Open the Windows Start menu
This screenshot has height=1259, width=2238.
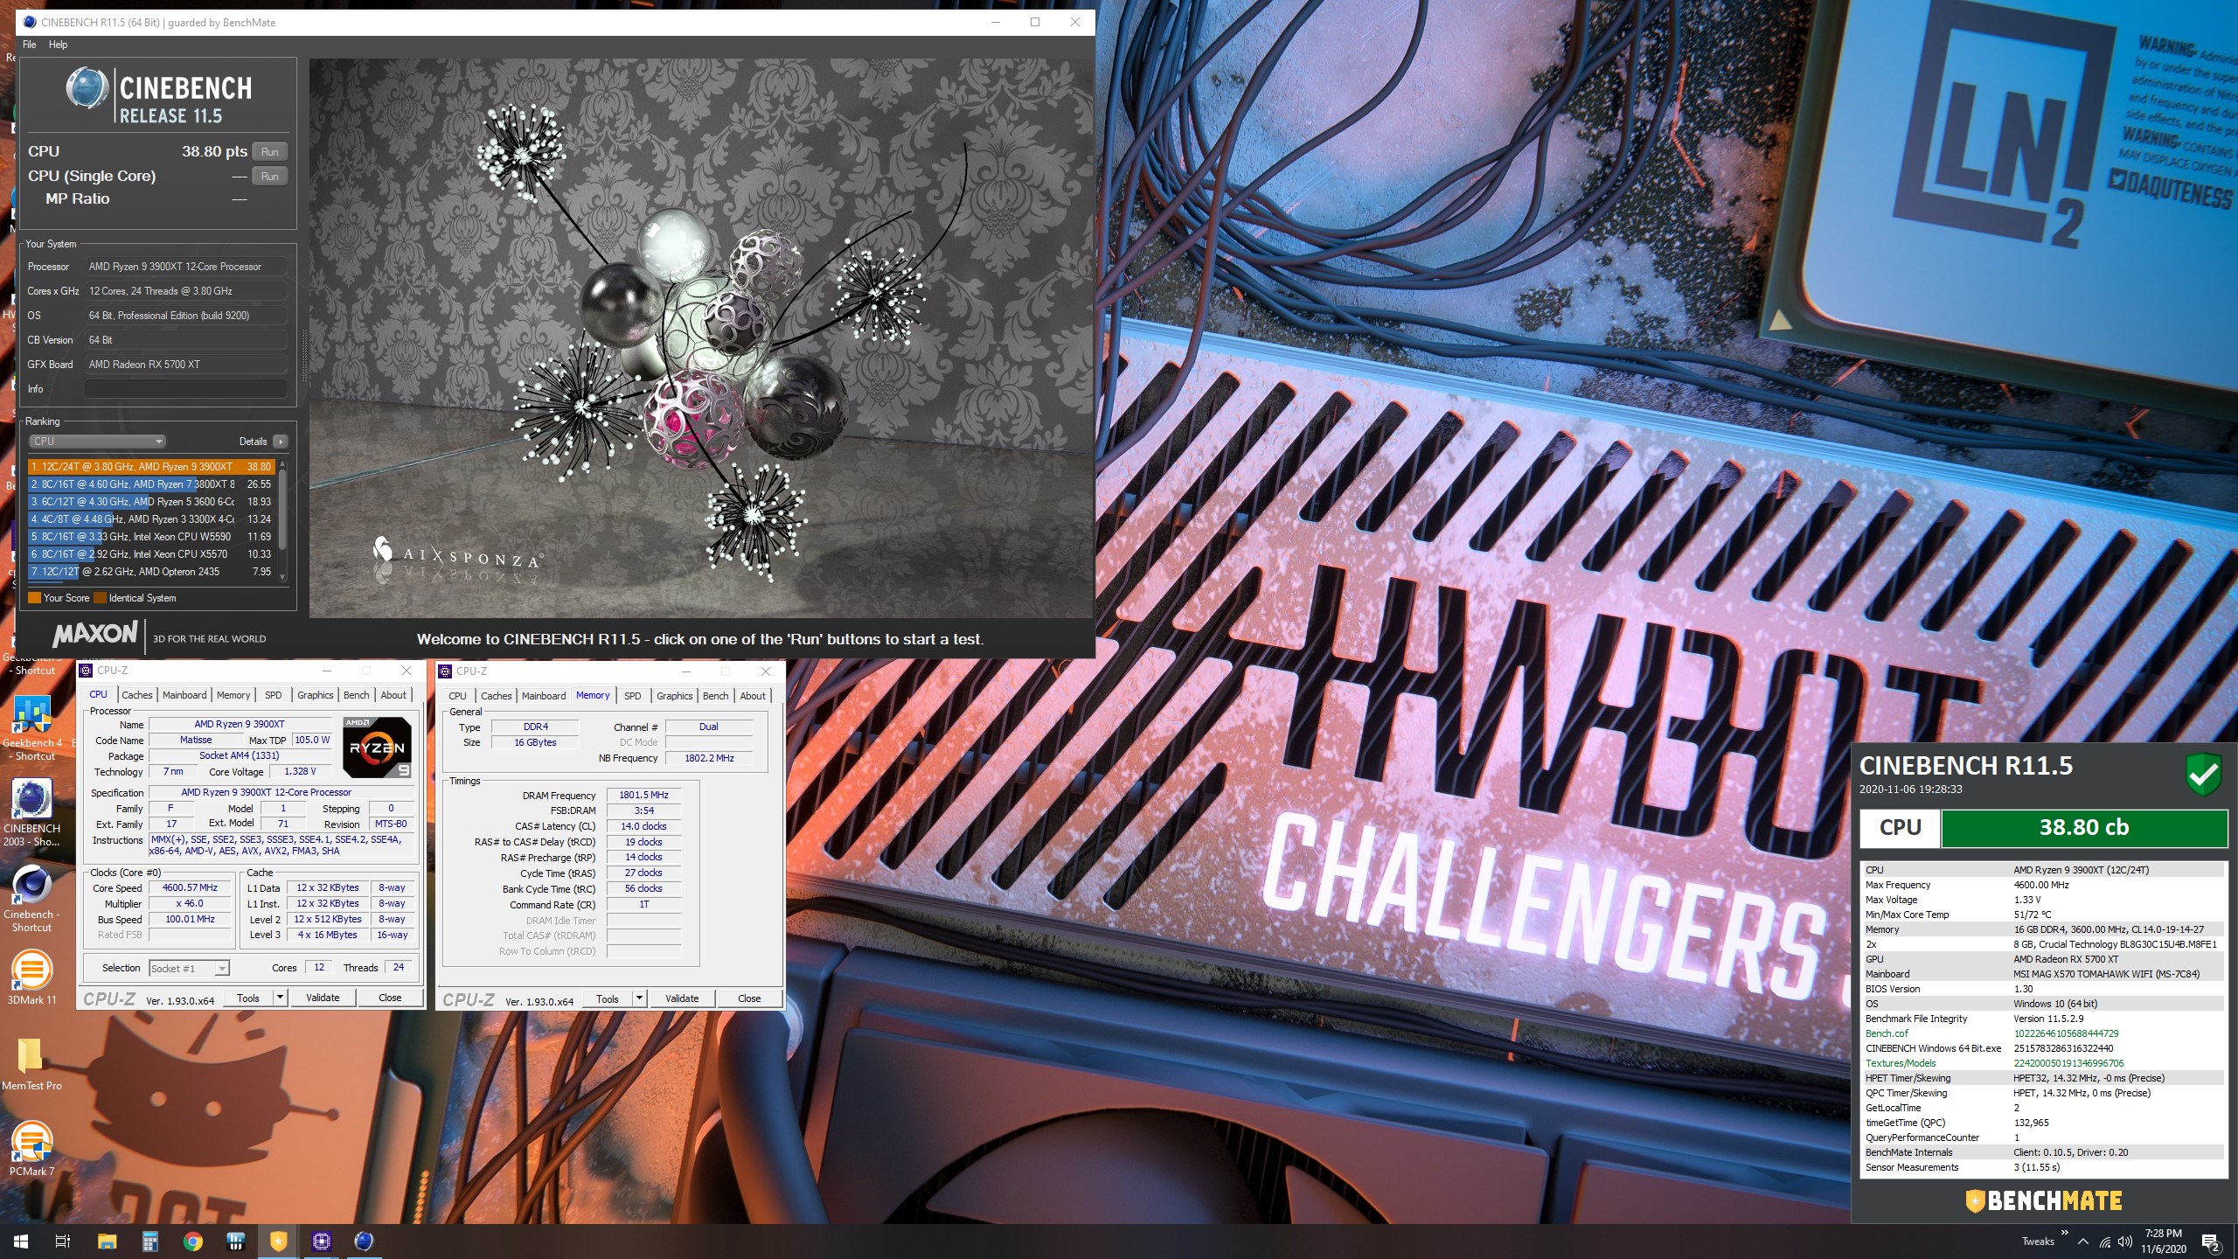(x=21, y=1242)
